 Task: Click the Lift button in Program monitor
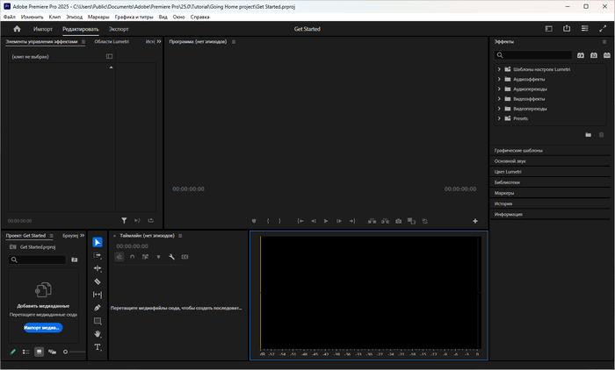pyautogui.click(x=373, y=221)
